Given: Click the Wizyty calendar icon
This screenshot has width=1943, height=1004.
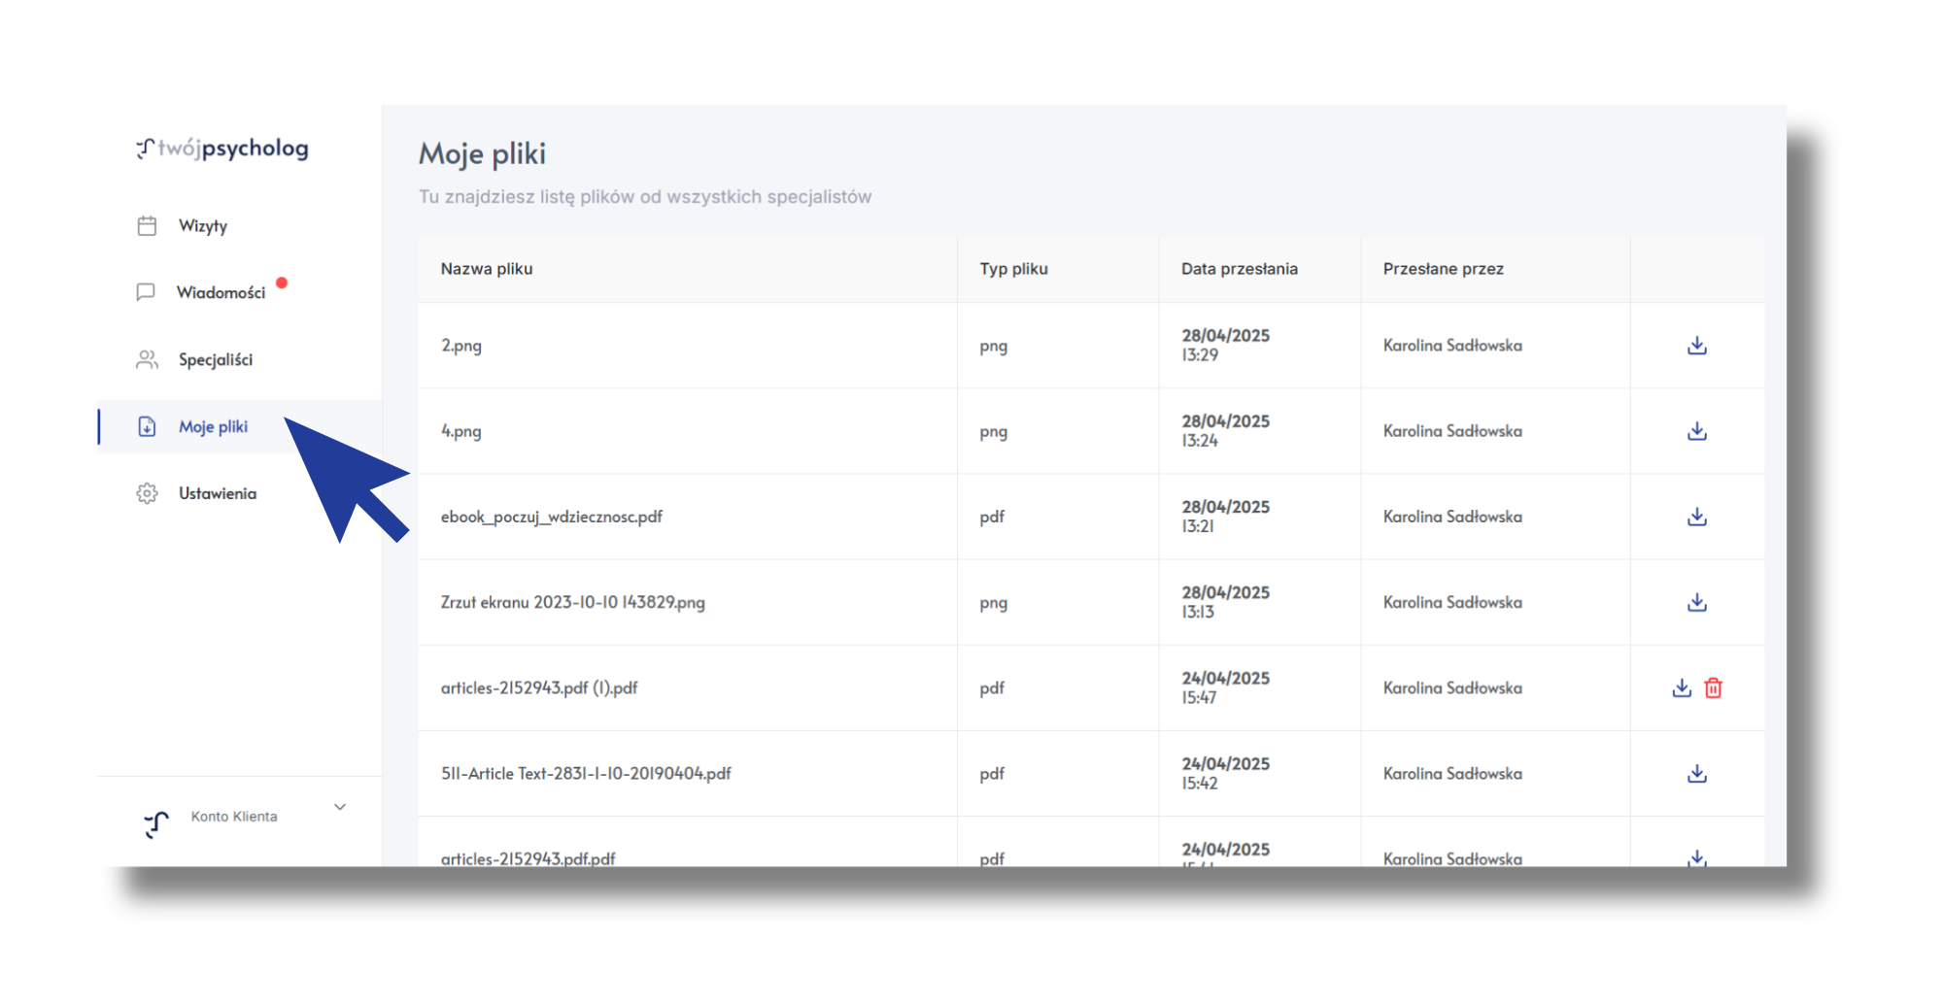Looking at the screenshot, I should 147,226.
